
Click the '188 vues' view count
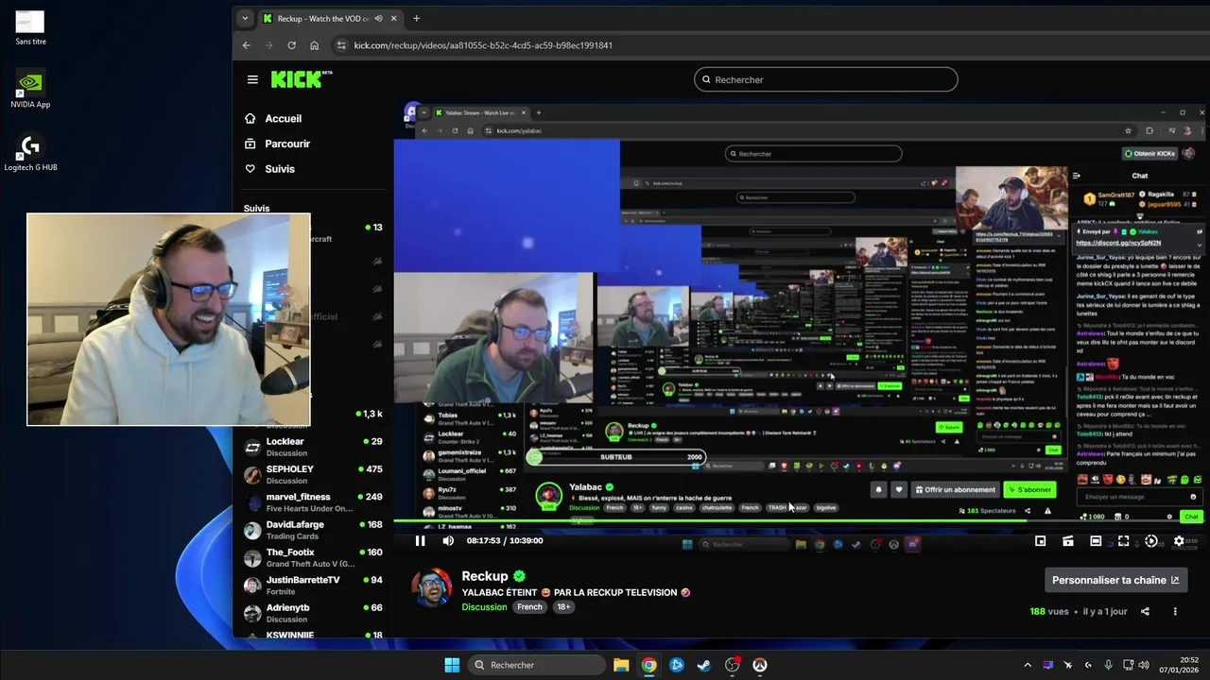tap(1049, 611)
